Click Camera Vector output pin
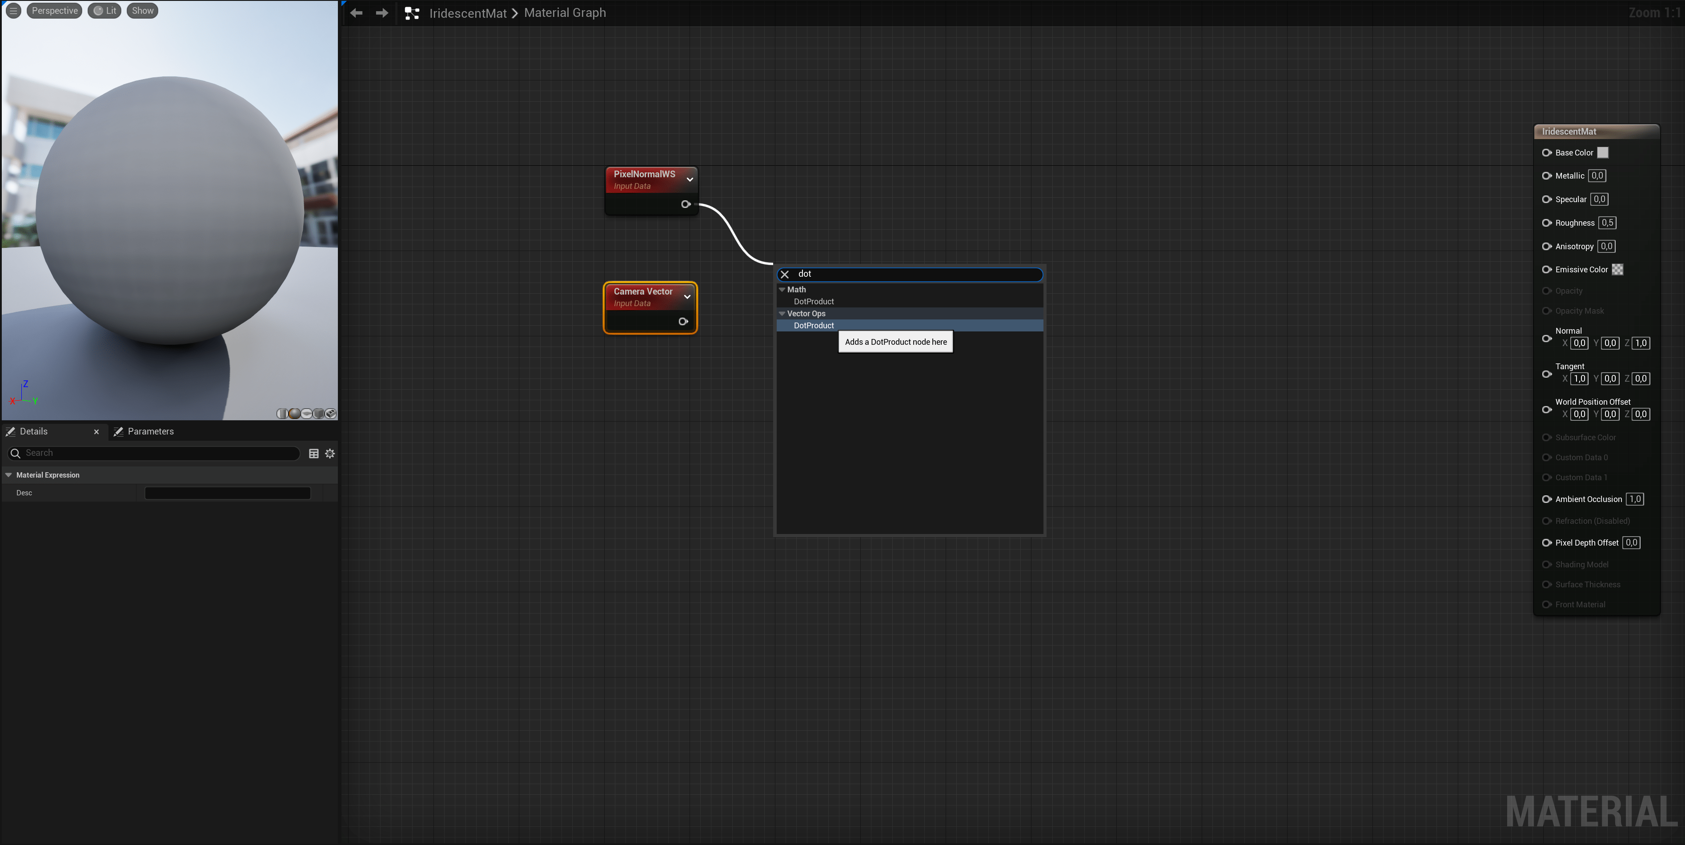The height and width of the screenshot is (845, 1685). [x=683, y=322]
